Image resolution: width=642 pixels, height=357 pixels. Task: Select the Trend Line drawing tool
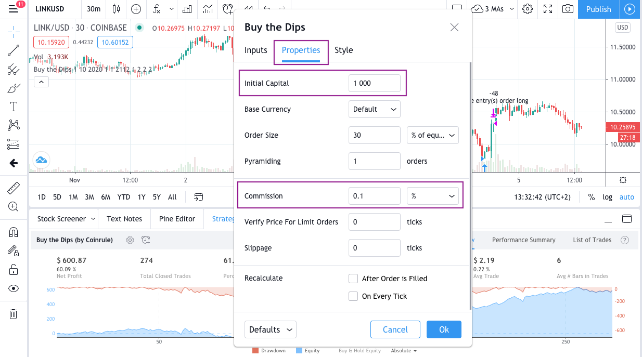tap(13, 50)
